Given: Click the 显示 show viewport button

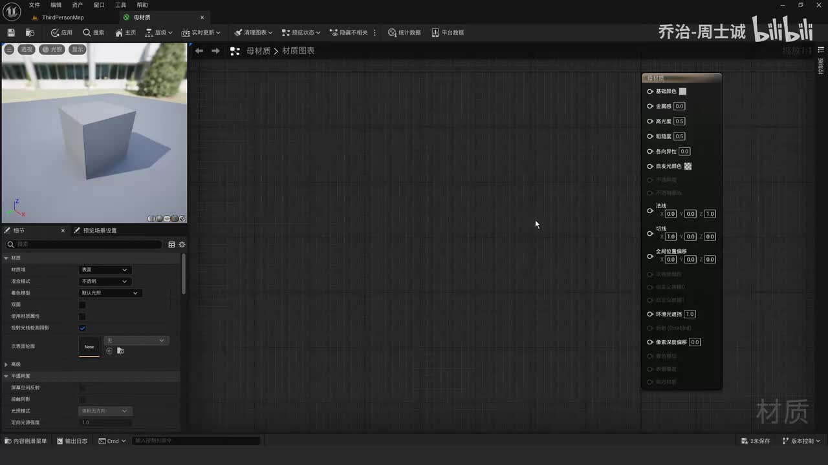Looking at the screenshot, I should click(x=78, y=49).
